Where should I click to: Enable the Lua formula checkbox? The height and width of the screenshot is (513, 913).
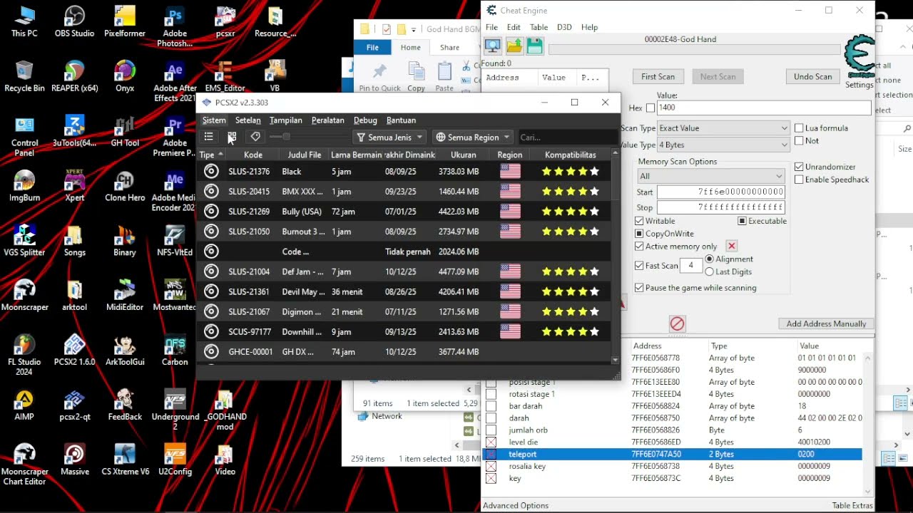(799, 128)
